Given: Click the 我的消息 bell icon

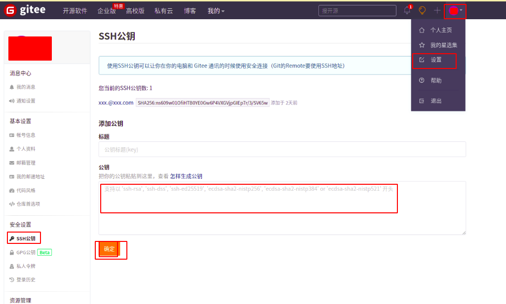Looking at the screenshot, I should 11,87.
